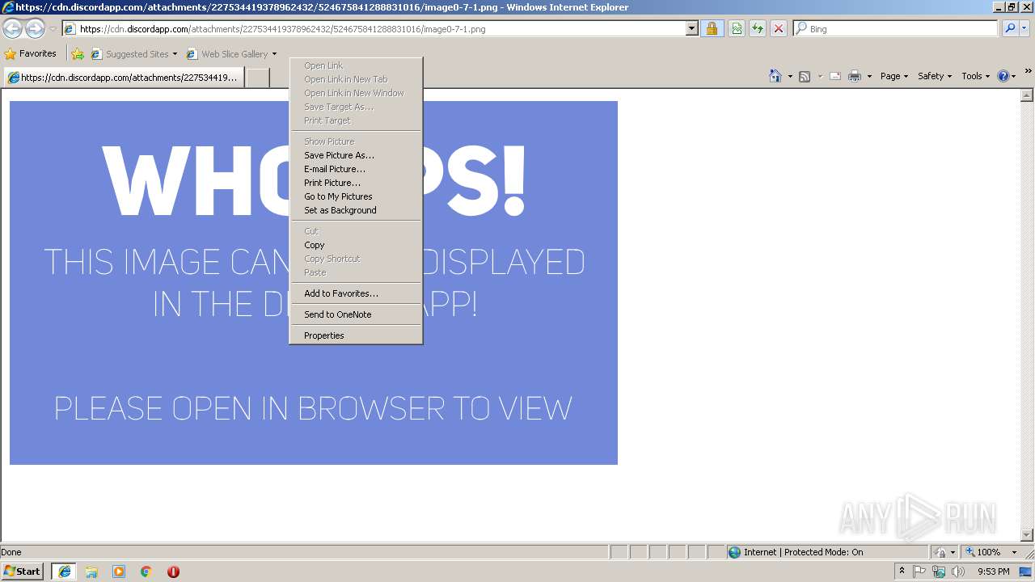Click the Action Center flag icon
1035x582 pixels.
pyautogui.click(x=919, y=571)
